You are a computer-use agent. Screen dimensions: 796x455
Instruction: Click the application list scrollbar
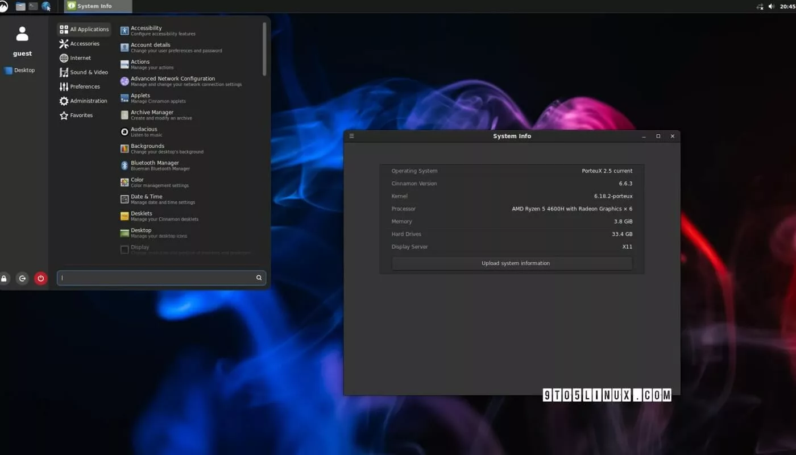[x=264, y=49]
